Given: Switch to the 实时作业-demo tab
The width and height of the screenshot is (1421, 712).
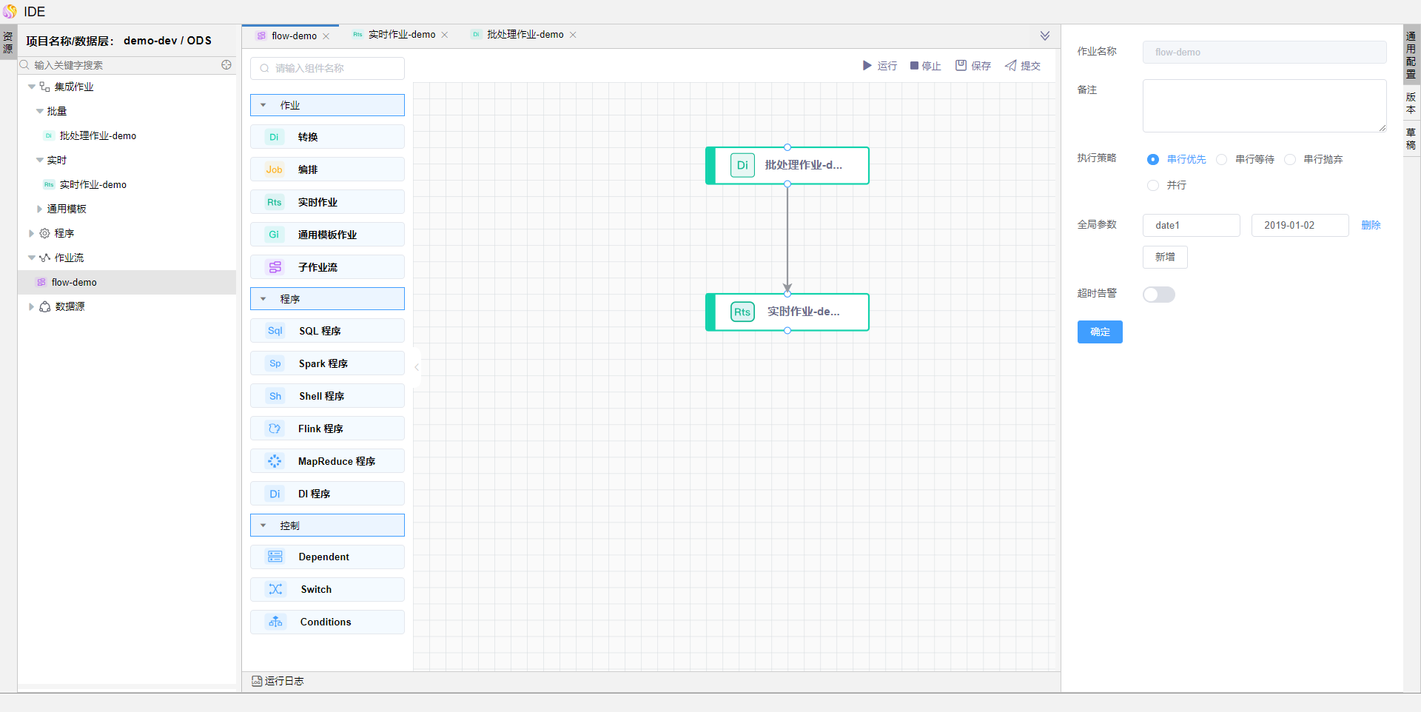Looking at the screenshot, I should click(401, 35).
